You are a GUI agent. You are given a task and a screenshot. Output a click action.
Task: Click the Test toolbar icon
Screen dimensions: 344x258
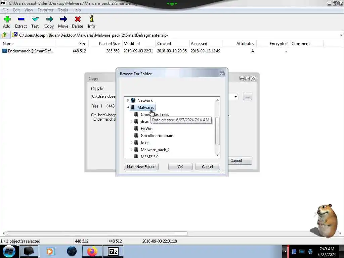(x=35, y=22)
